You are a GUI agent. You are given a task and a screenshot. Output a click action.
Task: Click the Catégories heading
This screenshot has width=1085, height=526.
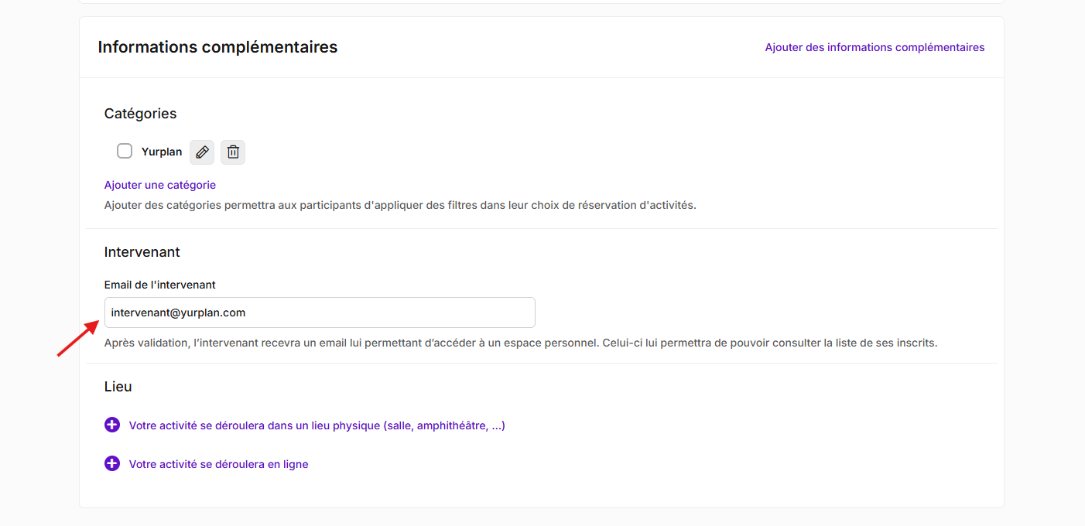(x=140, y=114)
